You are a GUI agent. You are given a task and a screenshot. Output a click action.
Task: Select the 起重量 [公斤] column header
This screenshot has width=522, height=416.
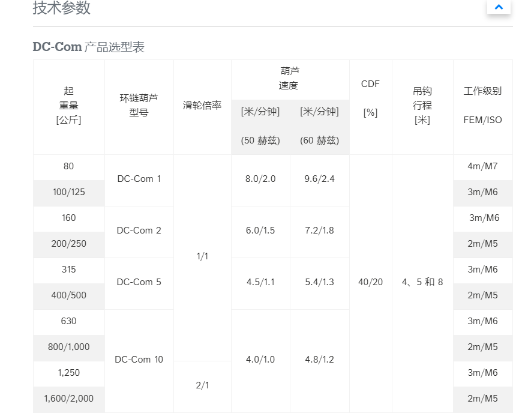[x=68, y=106]
